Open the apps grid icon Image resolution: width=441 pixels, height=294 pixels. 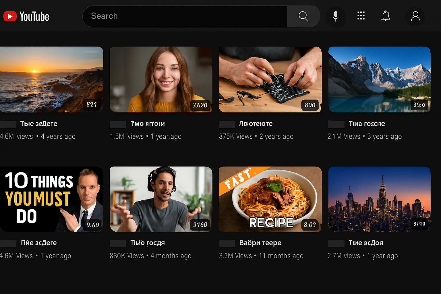click(361, 16)
